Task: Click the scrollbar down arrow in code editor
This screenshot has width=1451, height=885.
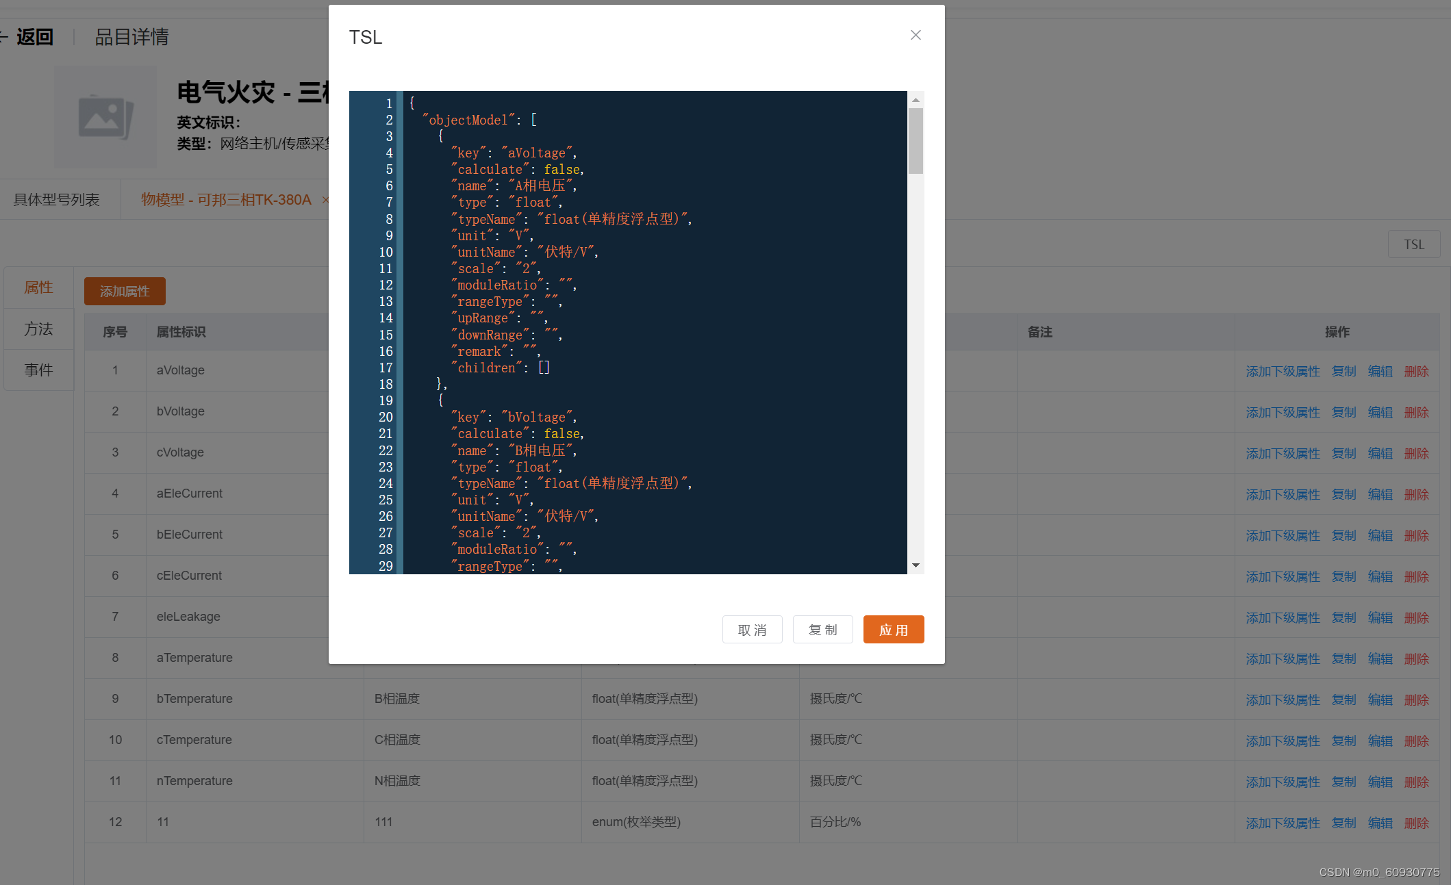Action: [x=916, y=565]
